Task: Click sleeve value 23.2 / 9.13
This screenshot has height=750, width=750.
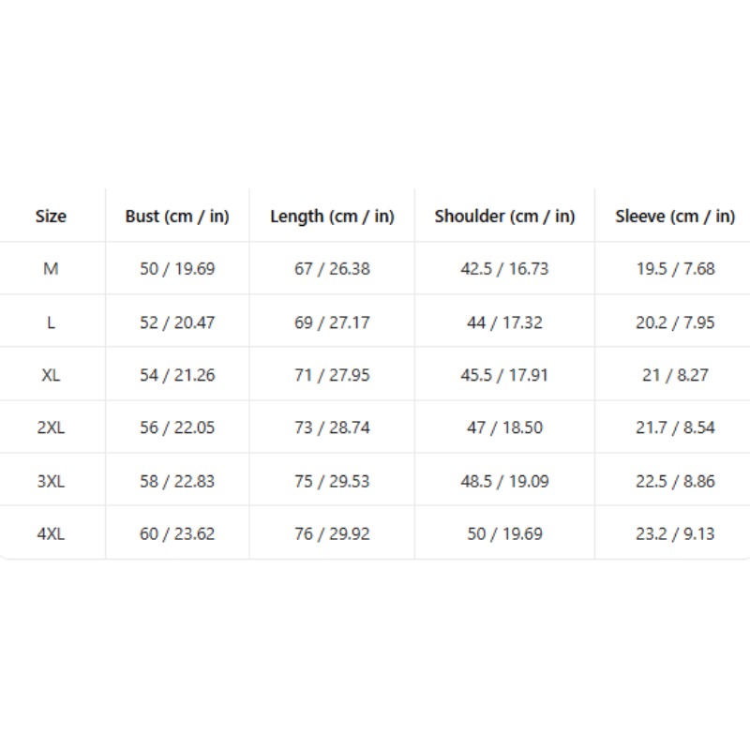Action: click(x=675, y=533)
